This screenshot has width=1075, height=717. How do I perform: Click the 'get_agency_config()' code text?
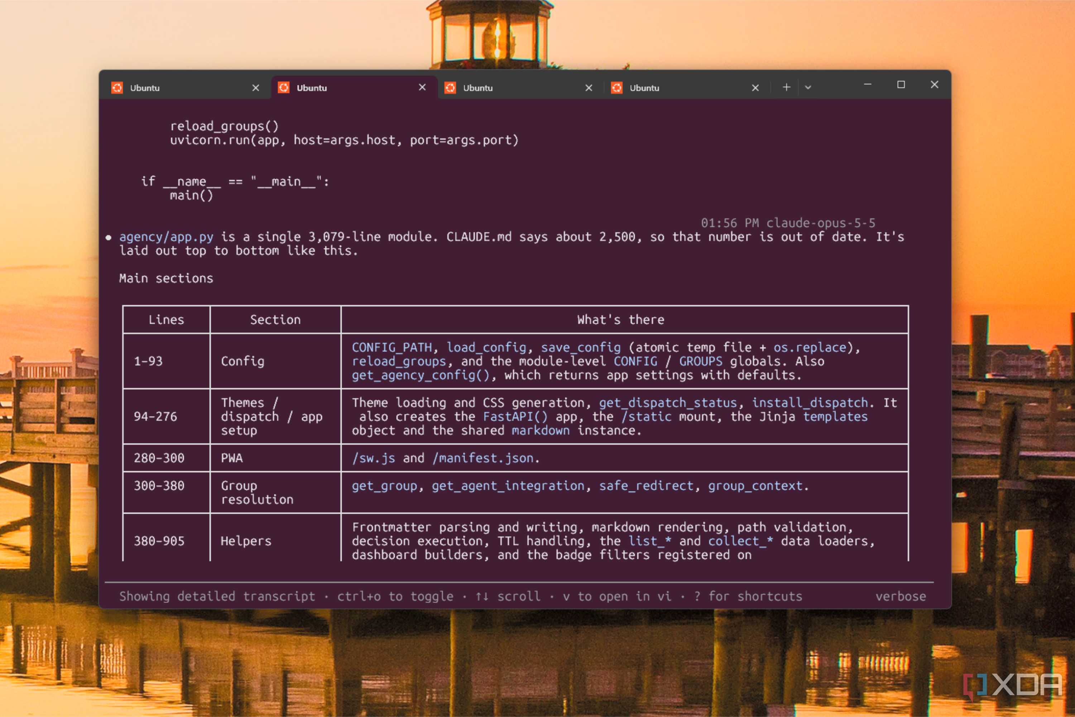click(x=420, y=375)
